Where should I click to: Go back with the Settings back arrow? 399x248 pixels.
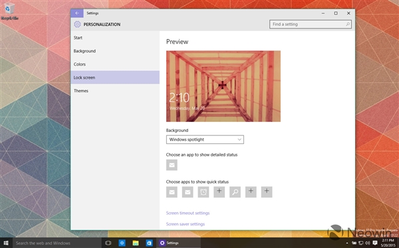[x=77, y=13]
